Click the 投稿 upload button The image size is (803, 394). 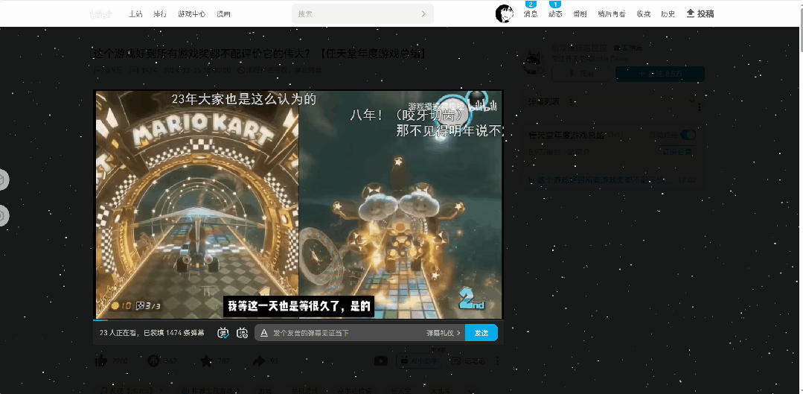(x=700, y=14)
